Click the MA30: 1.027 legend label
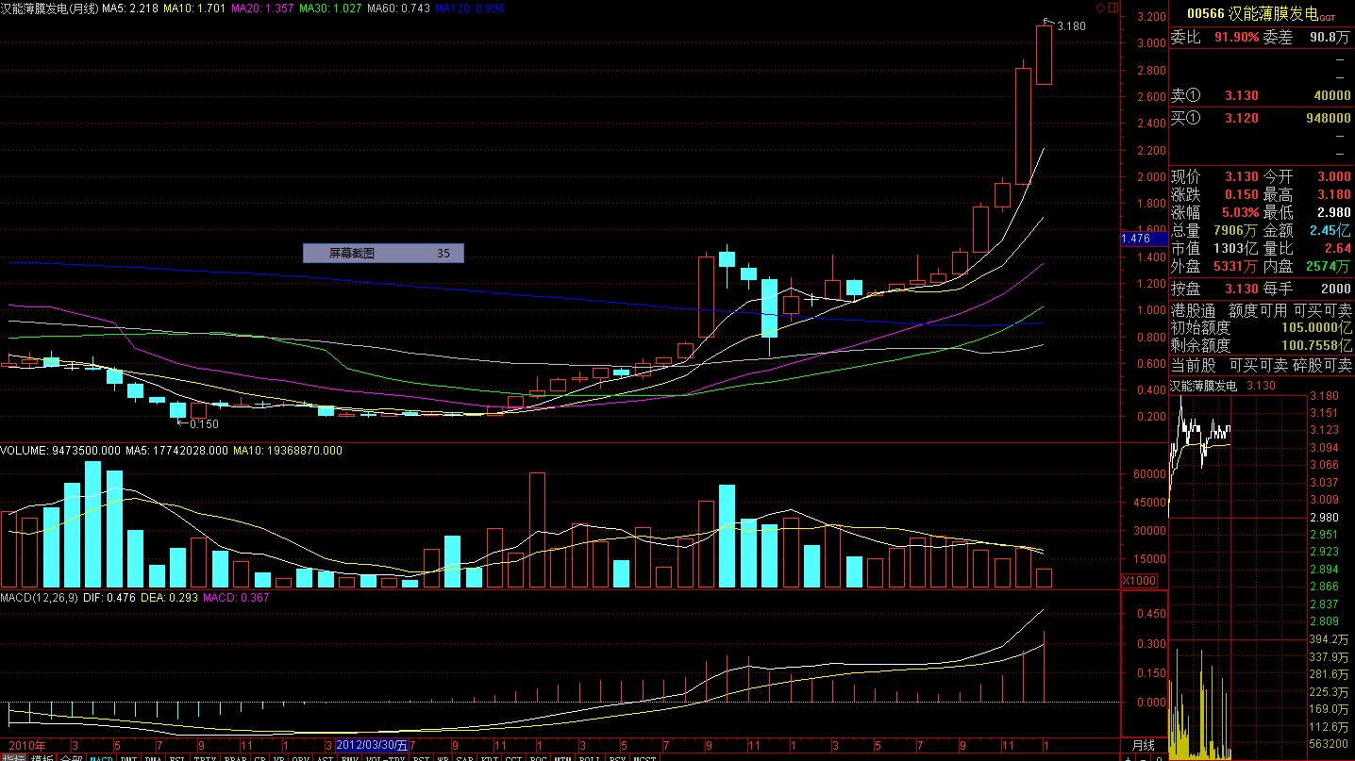Viewport: 1355px width, 761px height. click(329, 8)
